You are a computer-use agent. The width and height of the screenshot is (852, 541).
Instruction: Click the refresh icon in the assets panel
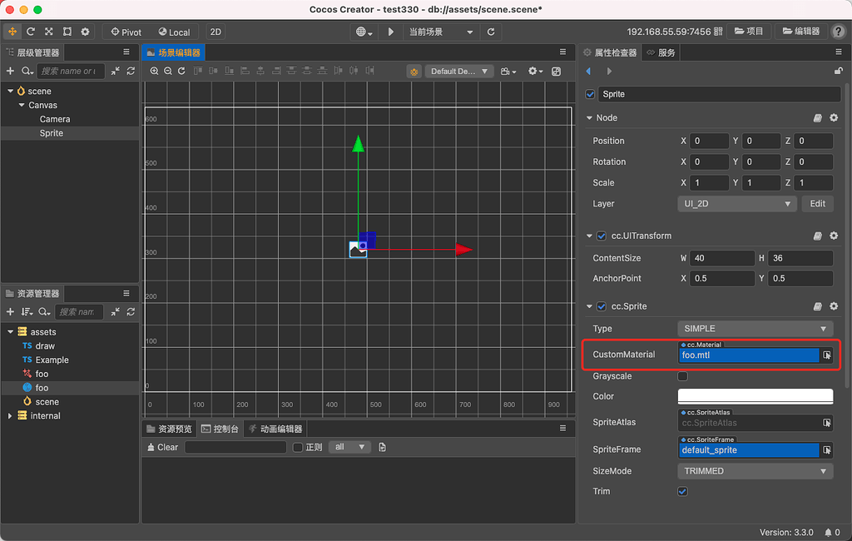click(132, 312)
